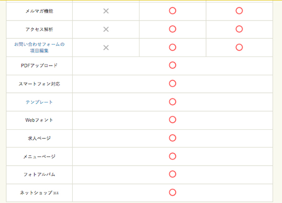Click the rightmost red circle in アクセス解析 row
This screenshot has height=203, width=282.
(239, 29)
